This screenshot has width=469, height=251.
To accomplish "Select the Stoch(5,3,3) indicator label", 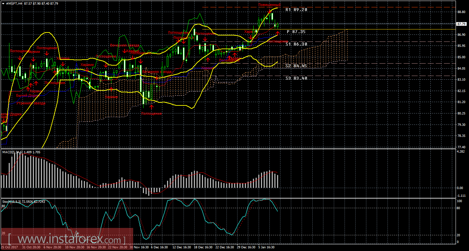I will point(11,201).
